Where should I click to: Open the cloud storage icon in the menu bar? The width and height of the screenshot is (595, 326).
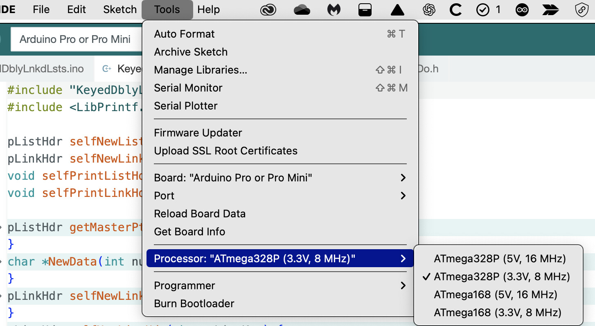point(302,9)
